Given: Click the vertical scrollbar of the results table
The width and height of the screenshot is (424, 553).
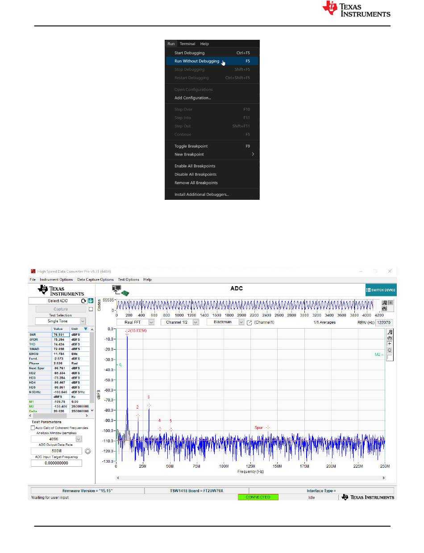Looking at the screenshot, I should [x=92, y=369].
